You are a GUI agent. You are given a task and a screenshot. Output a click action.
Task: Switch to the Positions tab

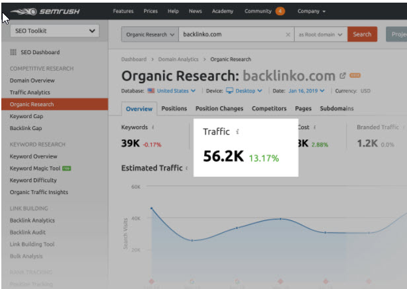174,109
